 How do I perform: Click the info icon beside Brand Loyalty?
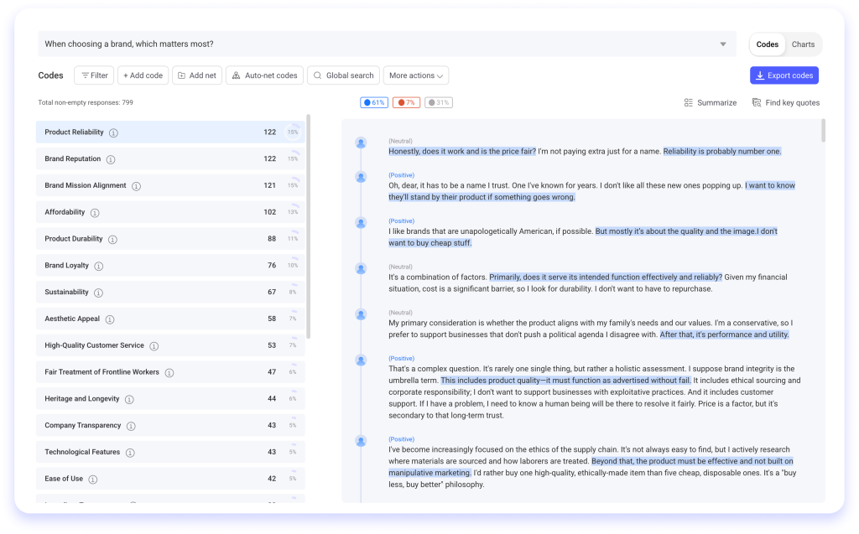(x=98, y=265)
